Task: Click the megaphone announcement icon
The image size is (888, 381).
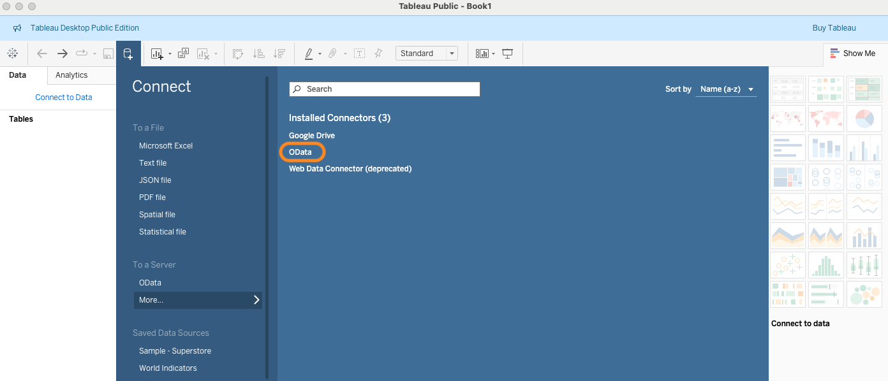Action: pos(17,28)
